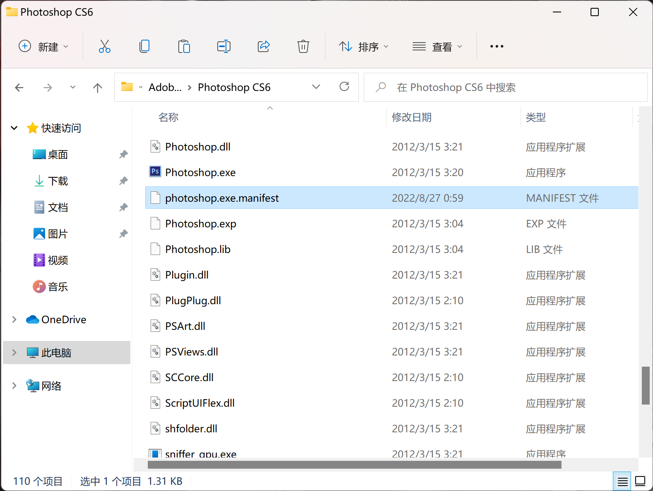Click the shfolder.dll file icon

[x=155, y=428]
